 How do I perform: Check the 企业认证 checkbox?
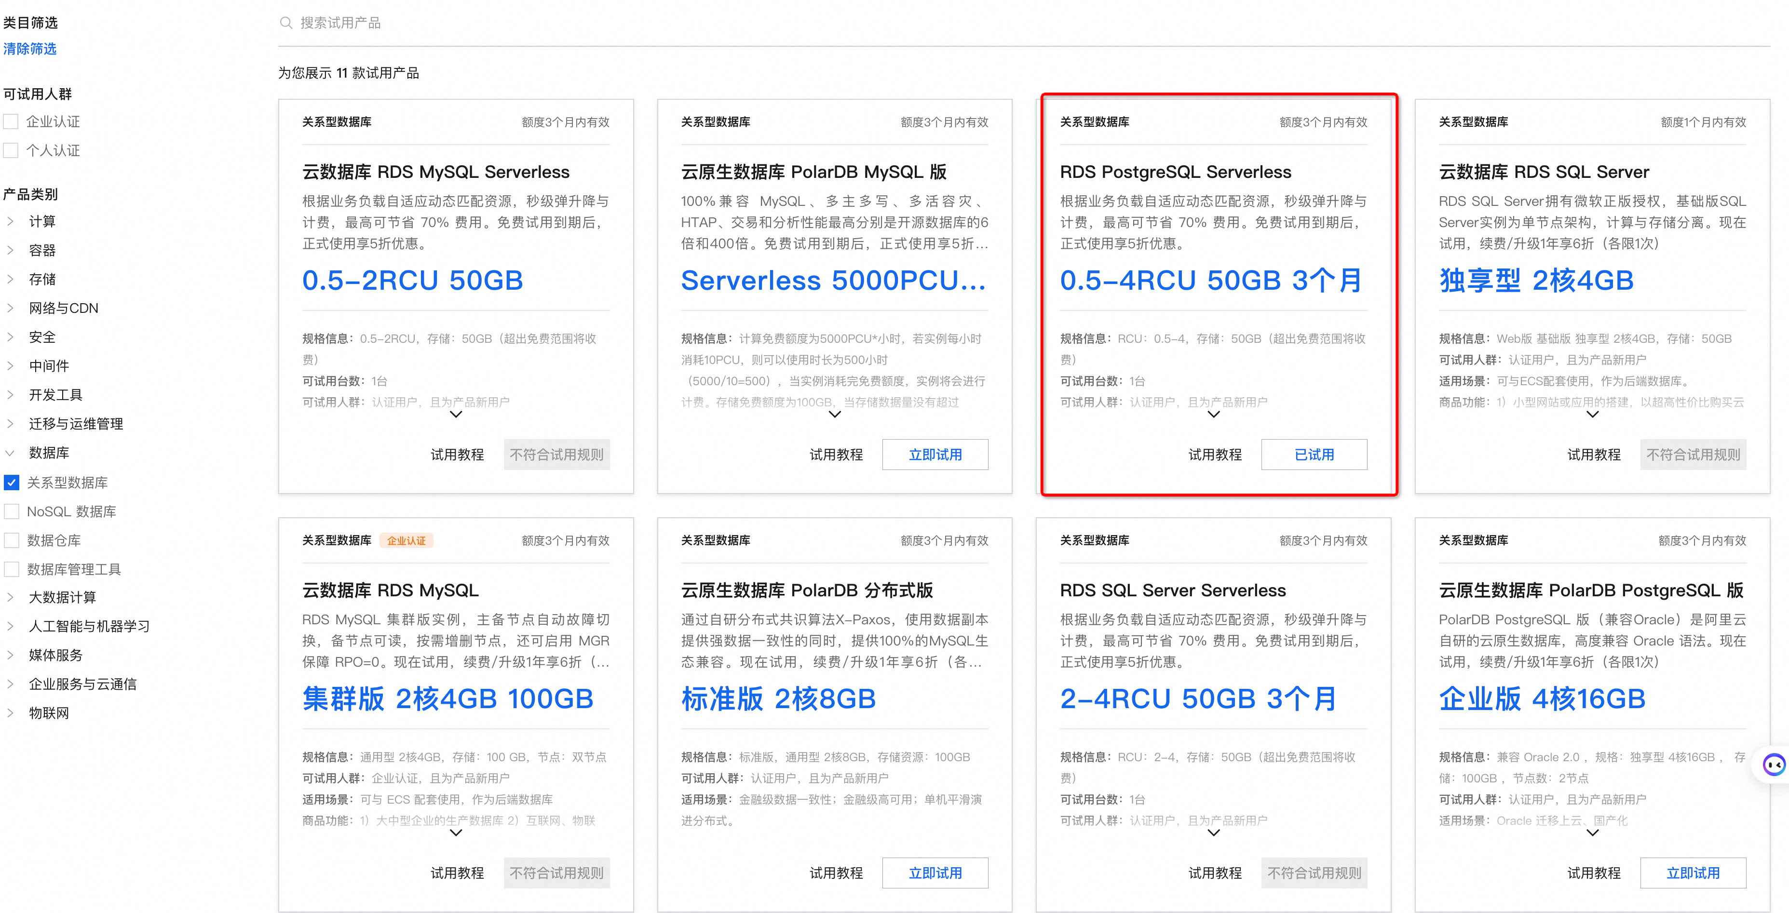point(11,121)
